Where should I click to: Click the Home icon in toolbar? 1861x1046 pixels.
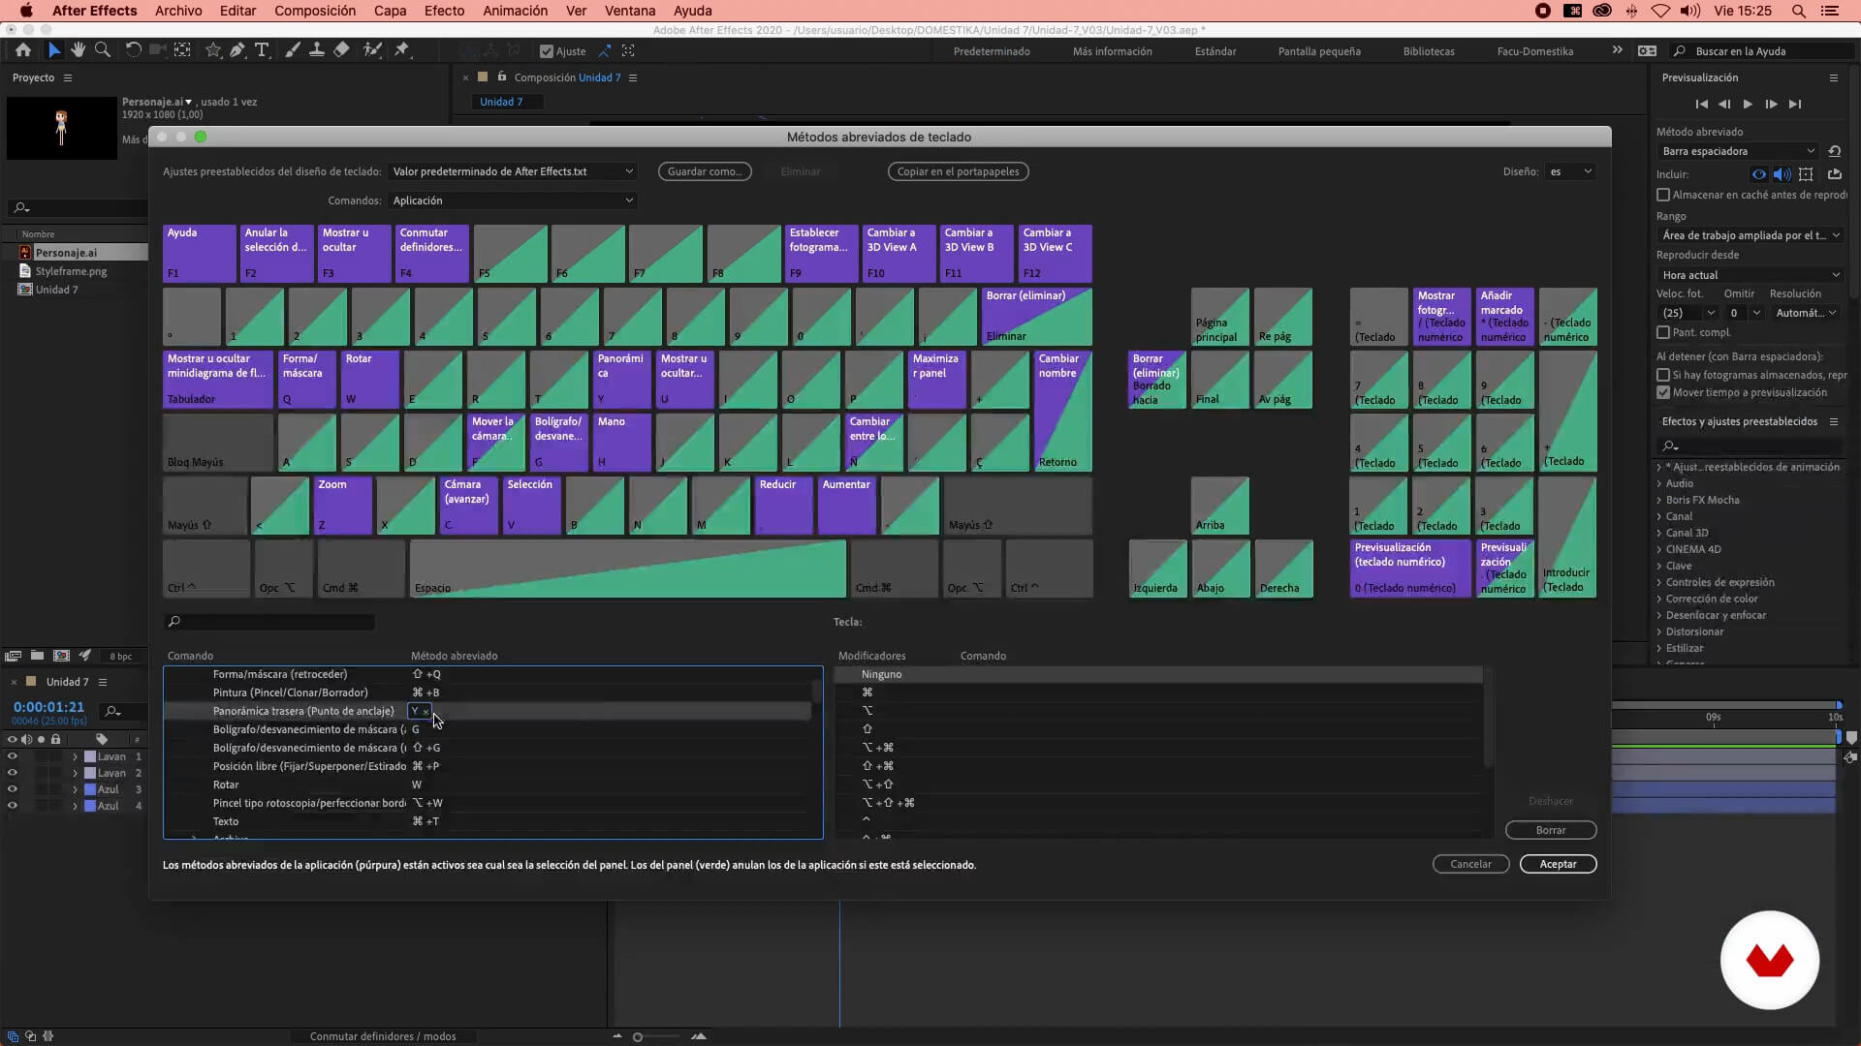click(x=23, y=50)
